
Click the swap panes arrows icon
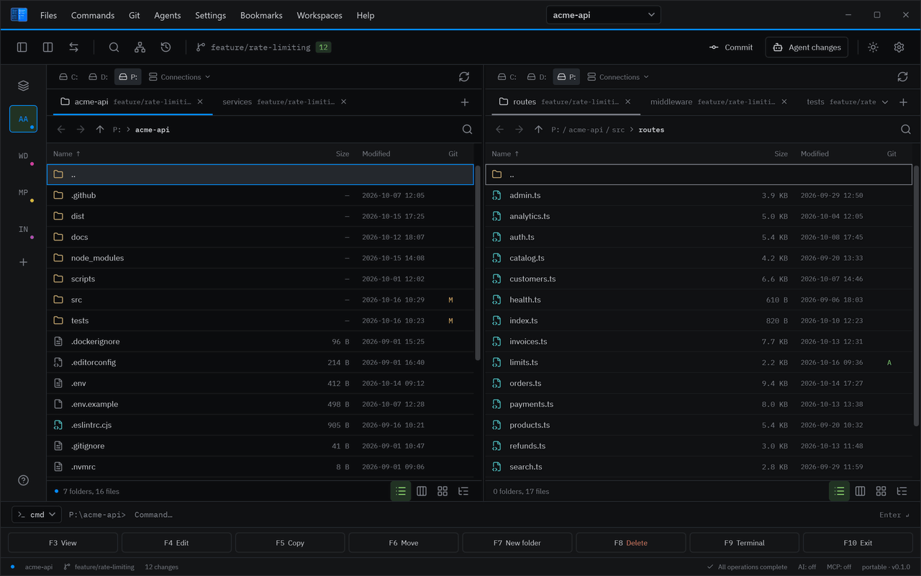74,48
